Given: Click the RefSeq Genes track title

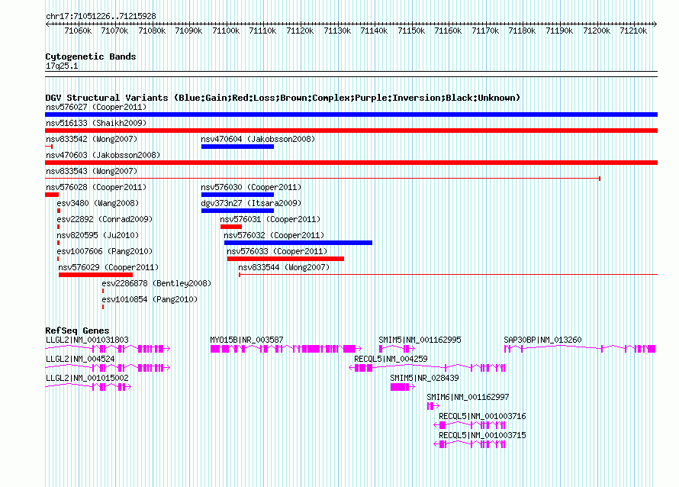Looking at the screenshot, I should (x=77, y=331).
